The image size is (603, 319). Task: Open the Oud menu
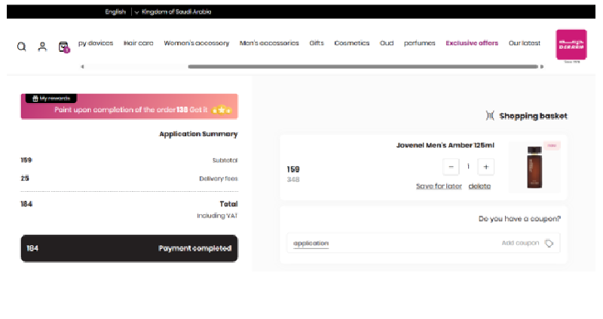point(387,43)
